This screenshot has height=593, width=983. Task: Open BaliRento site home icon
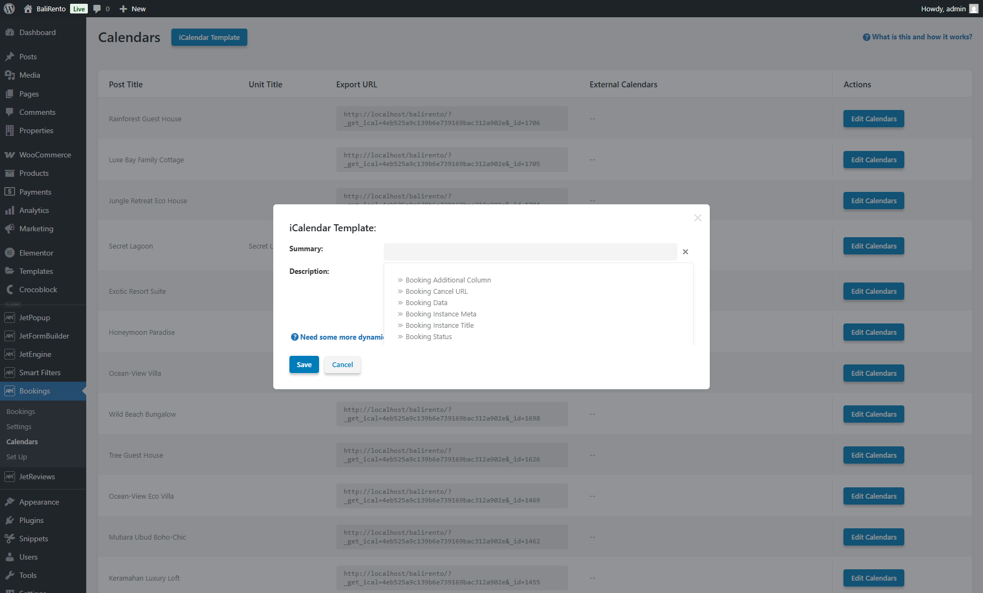coord(28,9)
